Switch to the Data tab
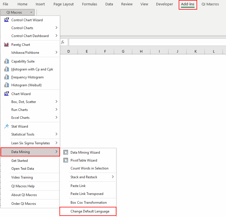 tap(109, 4)
